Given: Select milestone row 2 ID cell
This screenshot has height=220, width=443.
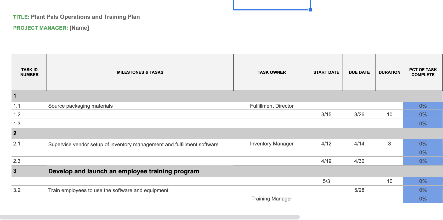Looking at the screenshot, I should pyautogui.click(x=29, y=133).
